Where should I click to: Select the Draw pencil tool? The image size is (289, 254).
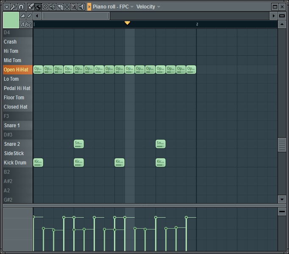pos(31,7)
